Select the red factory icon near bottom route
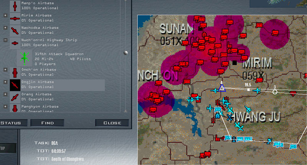Image resolution: width=307 pixels, height=165 pixels. (217, 138)
